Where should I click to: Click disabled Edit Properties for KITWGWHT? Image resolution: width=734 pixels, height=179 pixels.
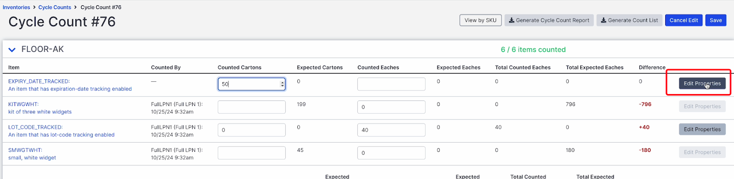pyautogui.click(x=702, y=106)
